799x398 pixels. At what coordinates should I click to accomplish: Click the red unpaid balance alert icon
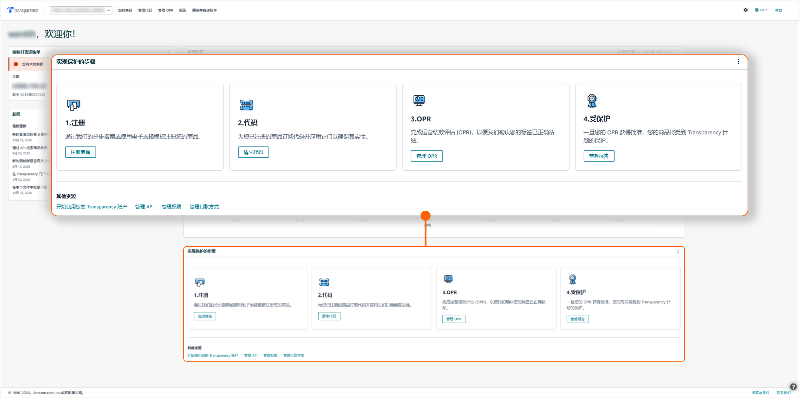tap(16, 64)
